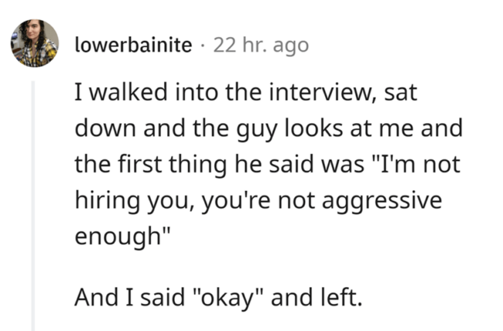Collapse the comment using the vertical thread line
The image size is (503, 331).
point(33,203)
